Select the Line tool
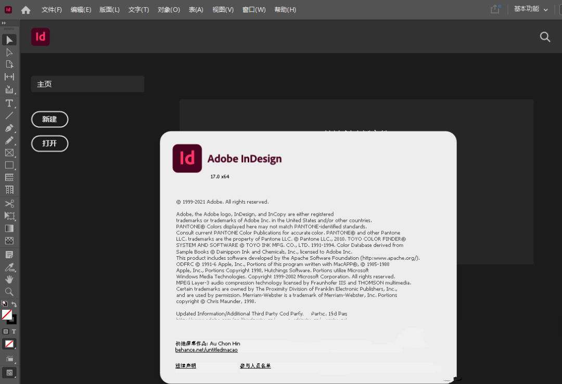The image size is (562, 384). [9, 115]
